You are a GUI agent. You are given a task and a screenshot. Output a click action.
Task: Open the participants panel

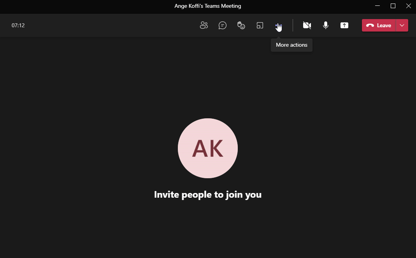pyautogui.click(x=204, y=25)
